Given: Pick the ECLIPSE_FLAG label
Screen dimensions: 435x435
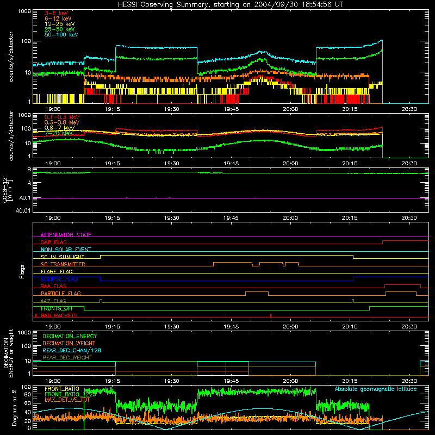Looking at the screenshot, I should [x=59, y=279].
